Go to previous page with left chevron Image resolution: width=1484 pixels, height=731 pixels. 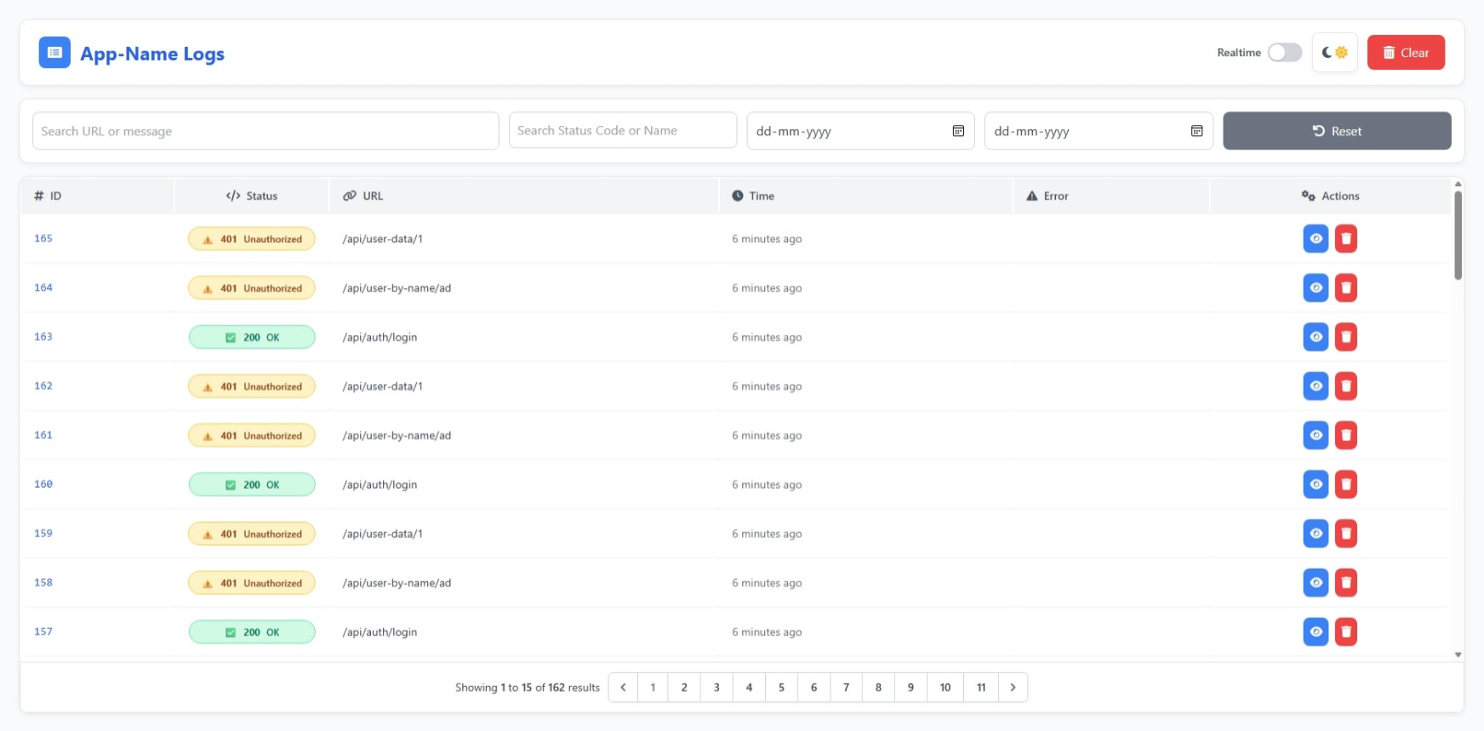[x=623, y=688]
